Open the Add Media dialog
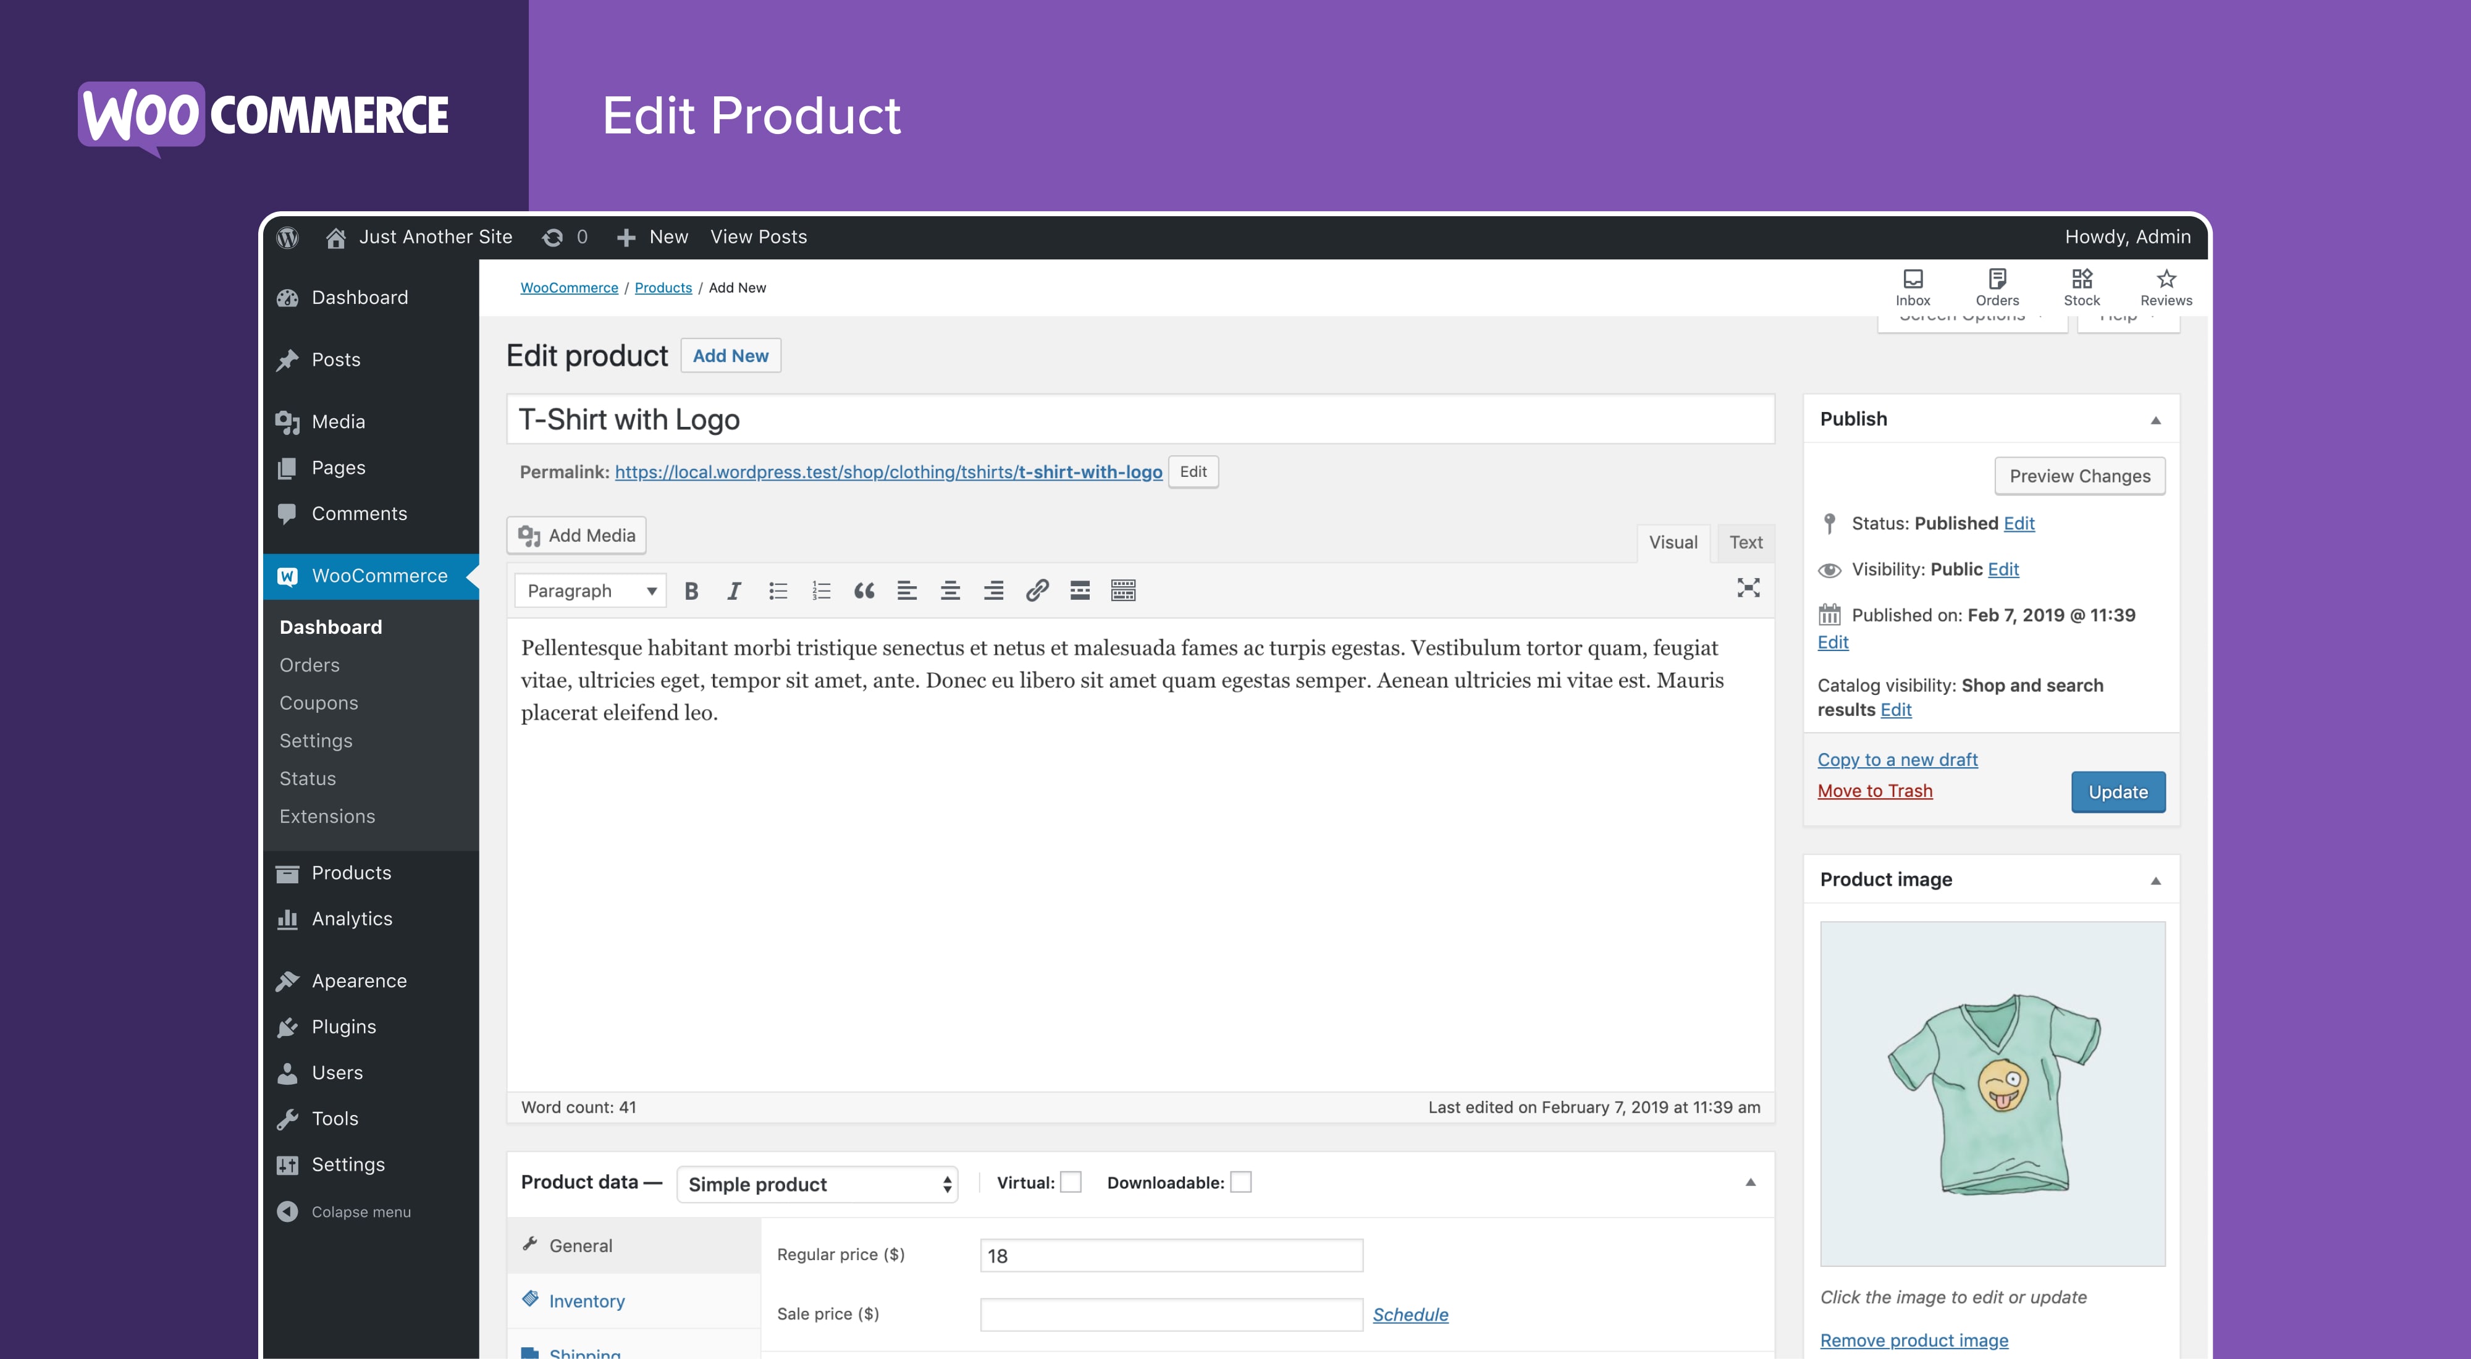This screenshot has height=1359, width=2471. [x=576, y=535]
